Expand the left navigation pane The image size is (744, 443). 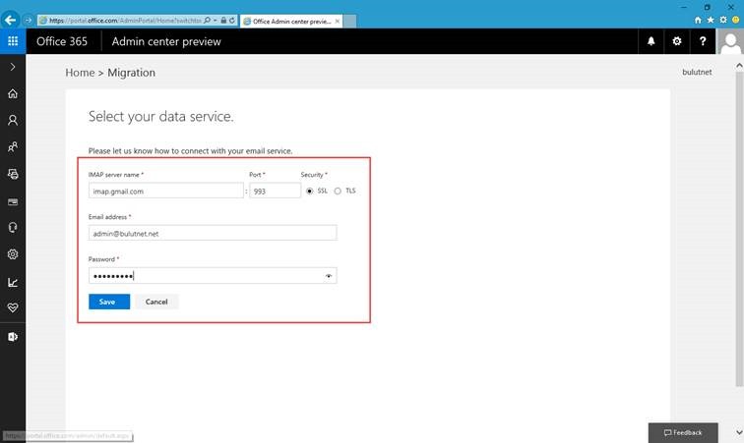coord(13,67)
